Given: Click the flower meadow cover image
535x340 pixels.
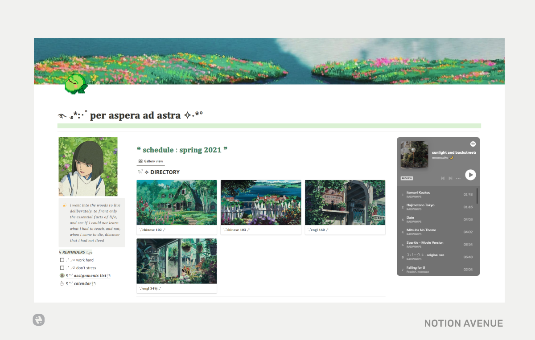Looking at the screenshot, I should tap(269, 61).
